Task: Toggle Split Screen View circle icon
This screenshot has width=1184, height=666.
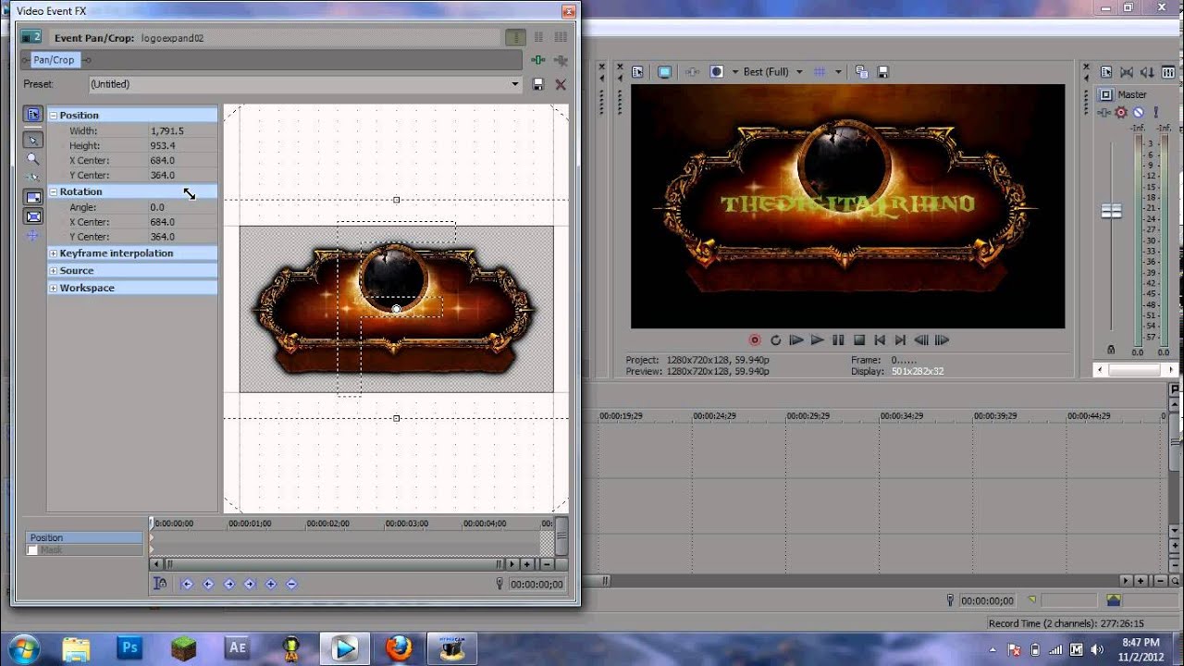Action: (716, 71)
